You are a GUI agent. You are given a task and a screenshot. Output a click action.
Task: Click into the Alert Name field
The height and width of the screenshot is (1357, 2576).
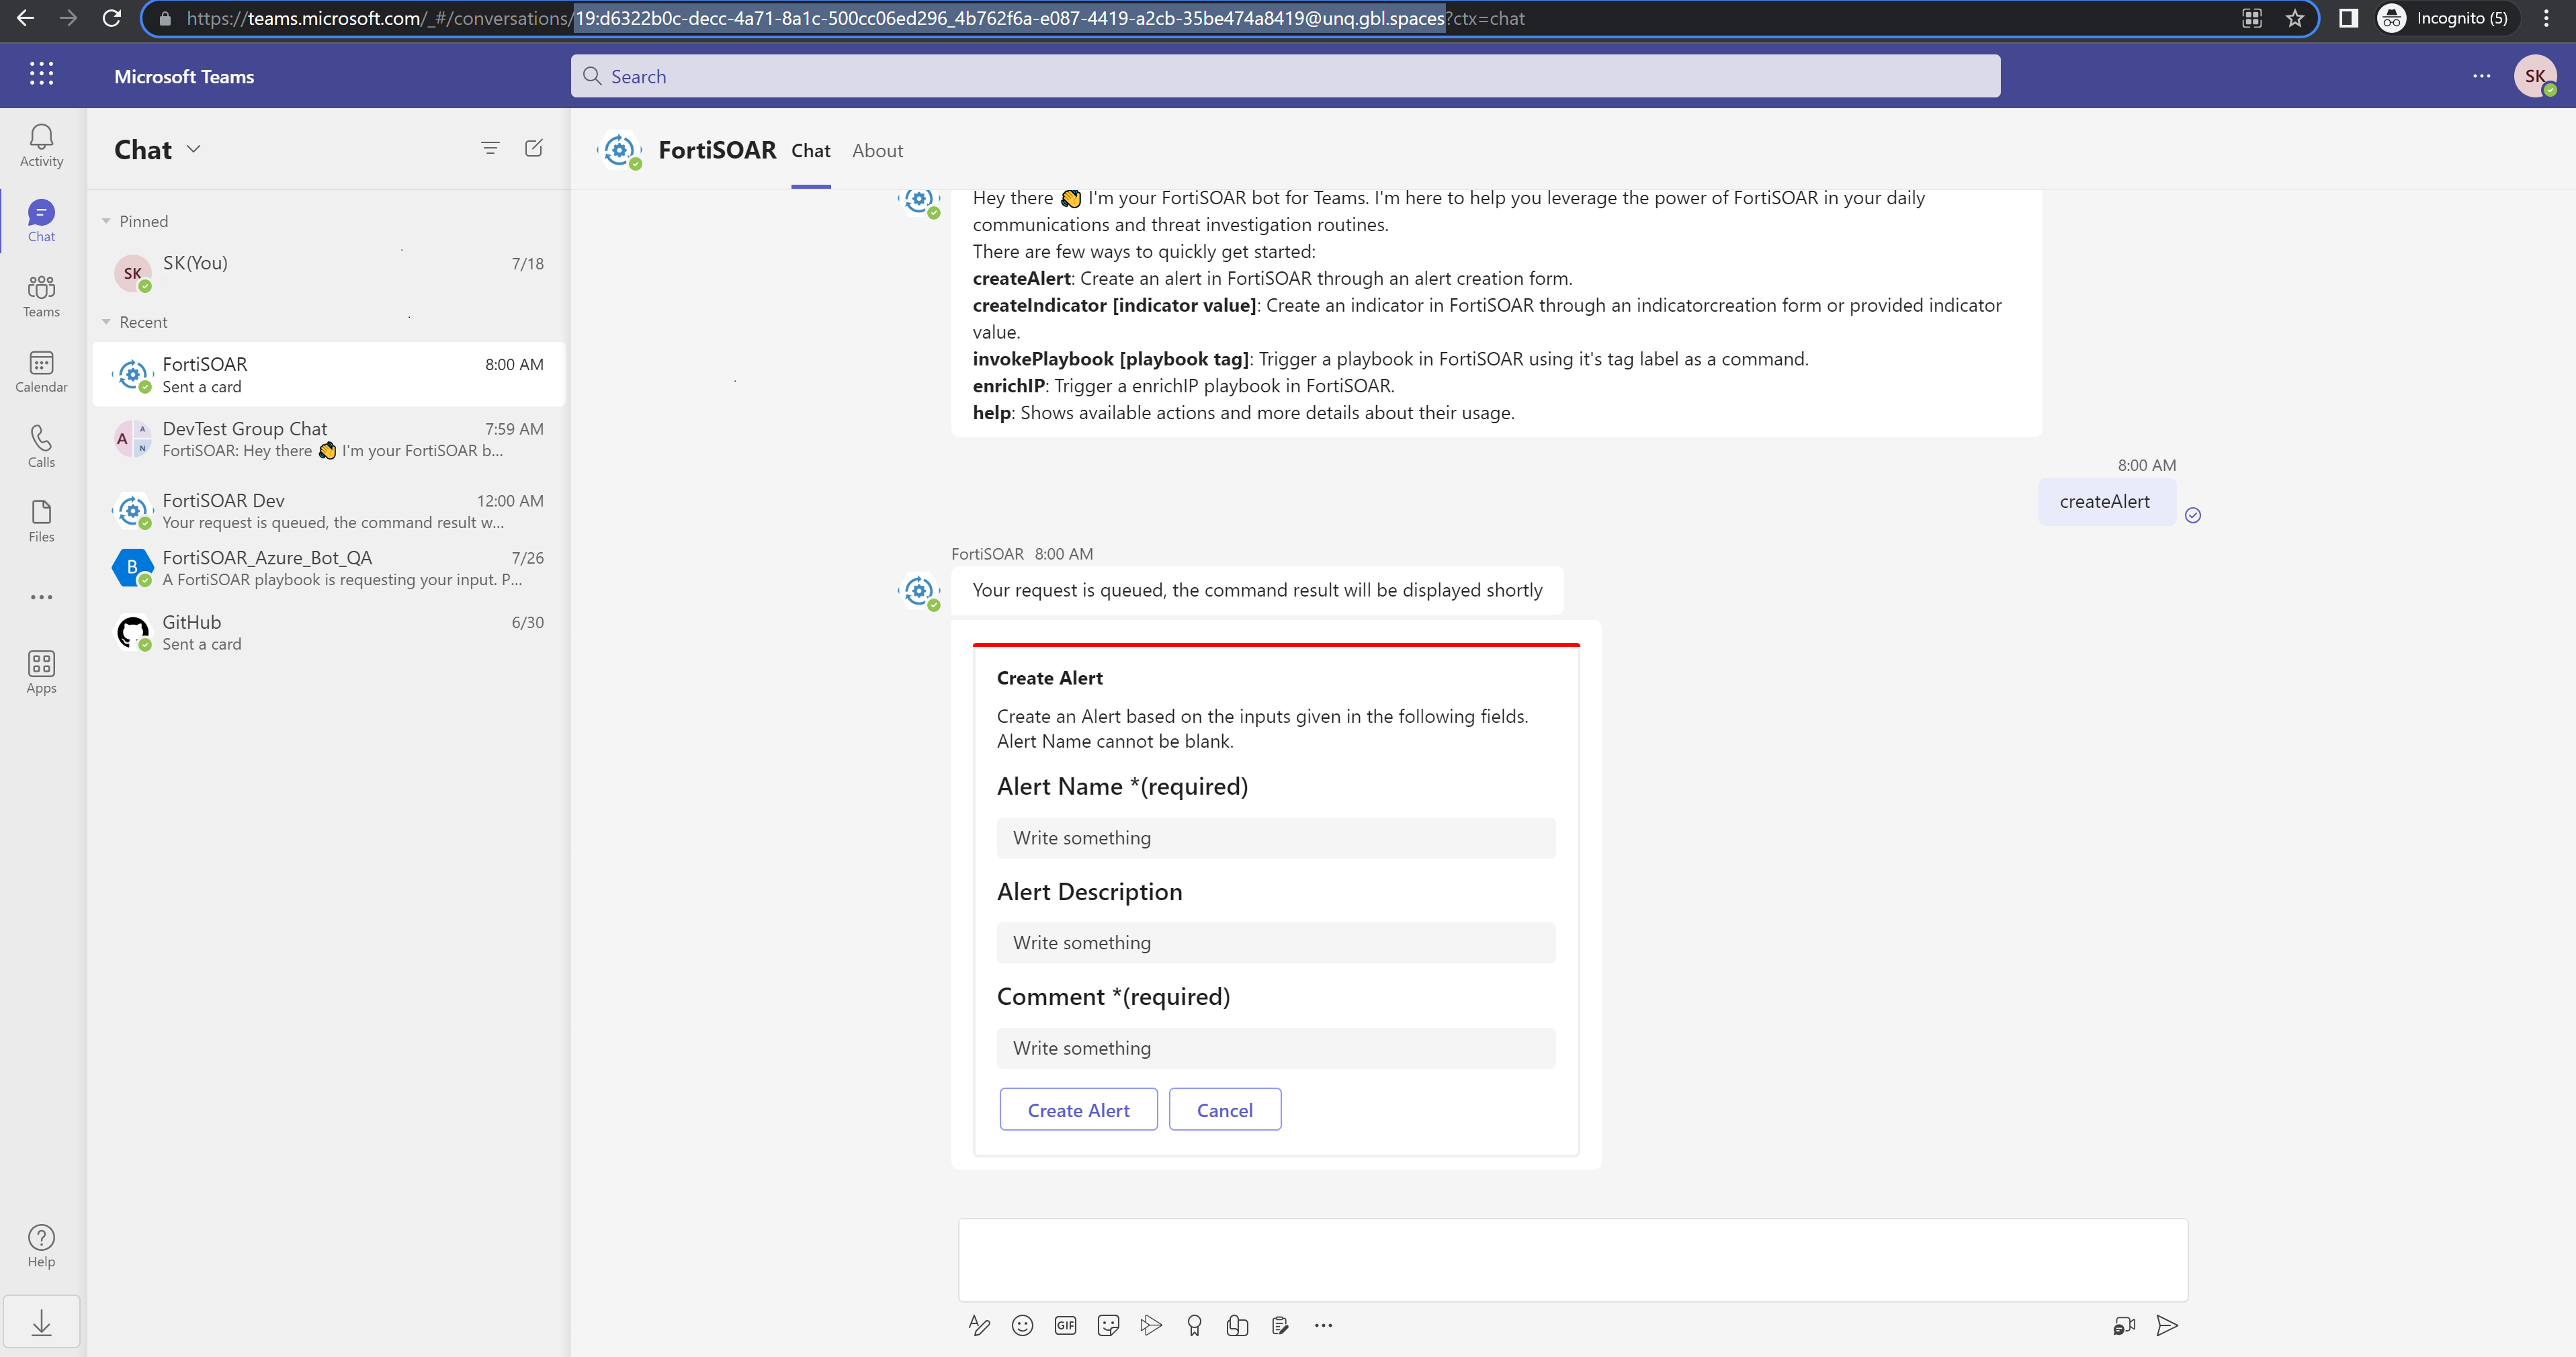pyautogui.click(x=1275, y=838)
